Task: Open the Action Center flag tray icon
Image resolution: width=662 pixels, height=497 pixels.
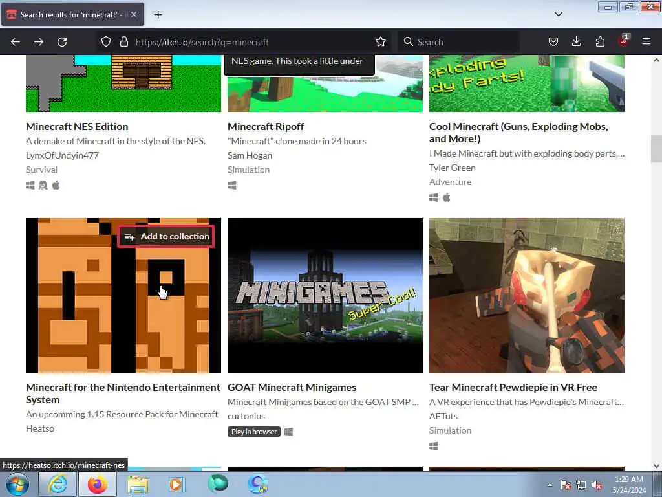Action: (566, 485)
